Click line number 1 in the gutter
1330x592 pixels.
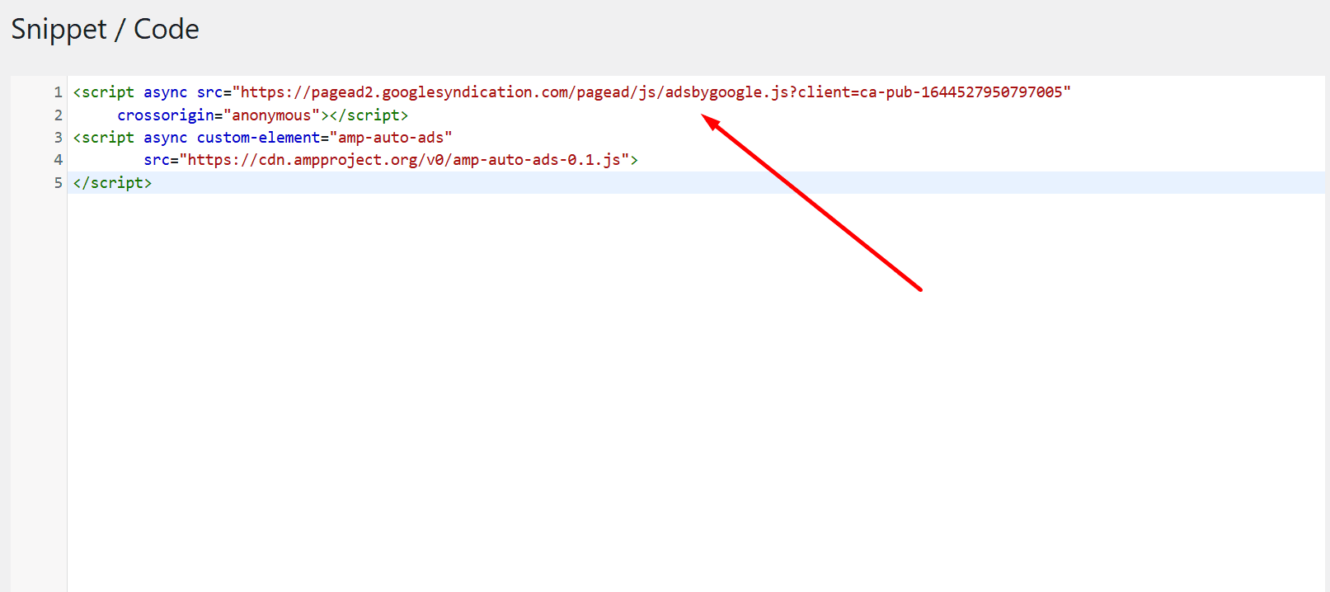58,92
